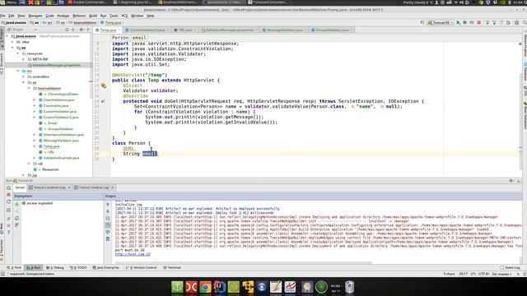Rerun the server in the Run panel
The image size is (527, 296).
click(x=9, y=187)
